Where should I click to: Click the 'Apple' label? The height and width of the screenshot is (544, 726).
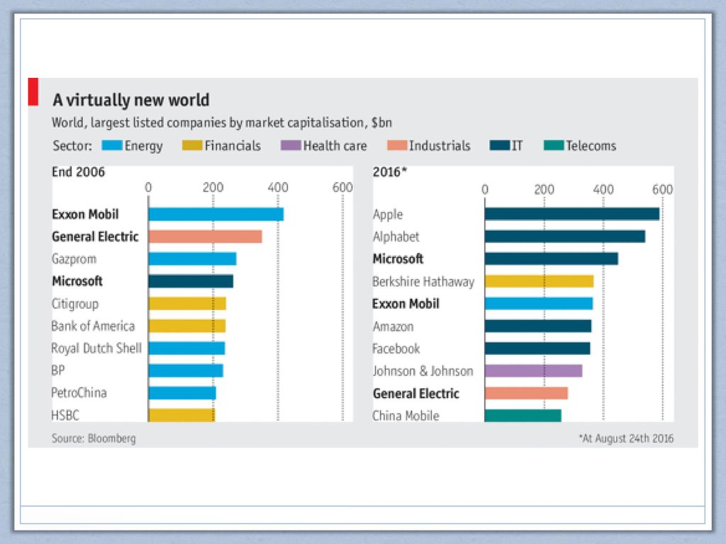click(x=388, y=215)
